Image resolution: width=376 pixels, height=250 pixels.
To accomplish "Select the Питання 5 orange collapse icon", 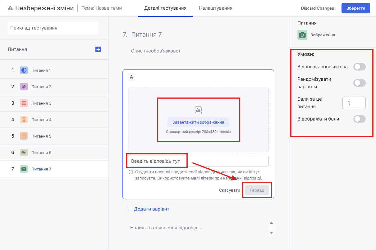I will [x=24, y=136].
